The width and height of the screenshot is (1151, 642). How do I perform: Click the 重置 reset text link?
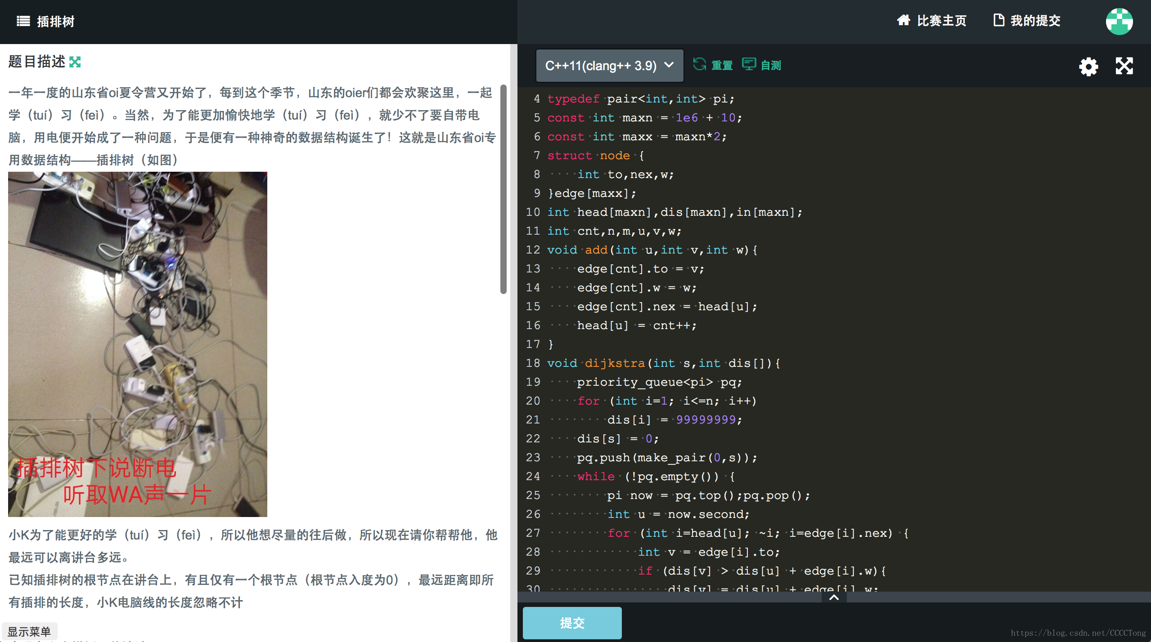point(722,66)
